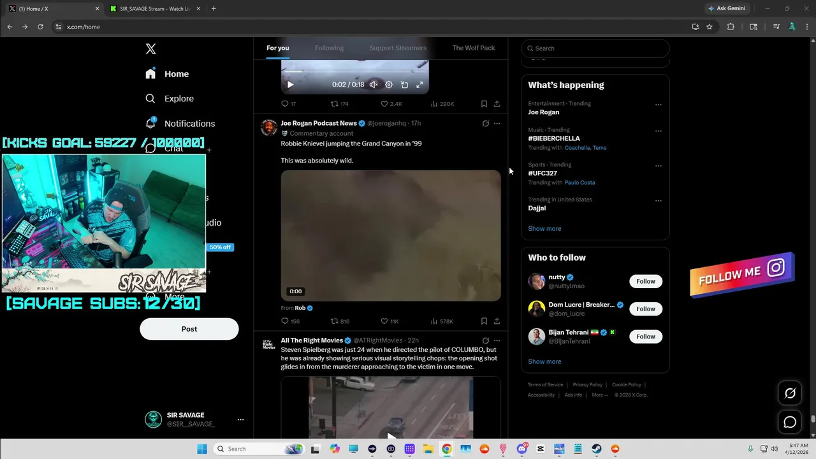Open the floating Grok button
The width and height of the screenshot is (816, 459).
pos(790,393)
